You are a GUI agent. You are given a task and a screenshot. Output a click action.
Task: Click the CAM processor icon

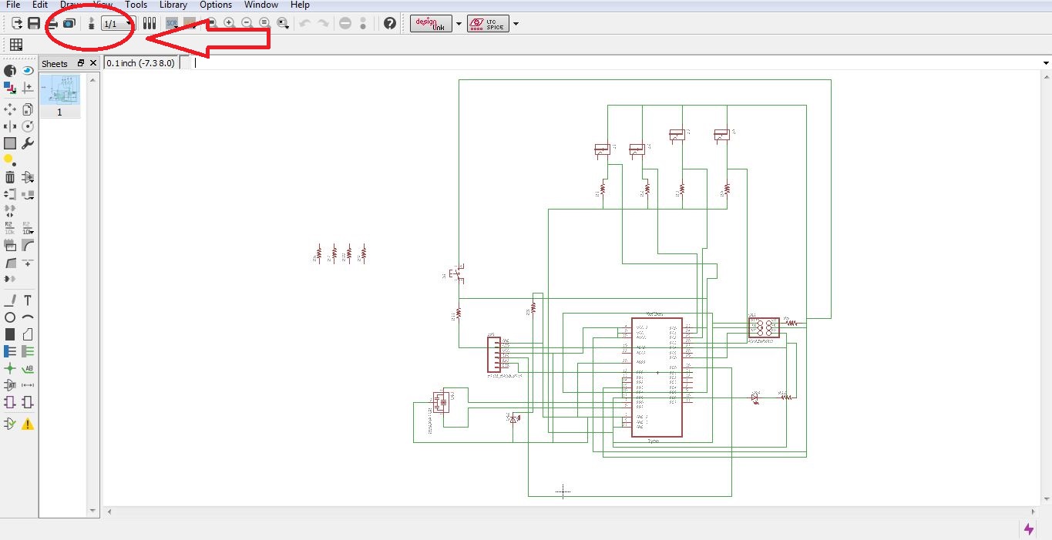[x=69, y=24]
